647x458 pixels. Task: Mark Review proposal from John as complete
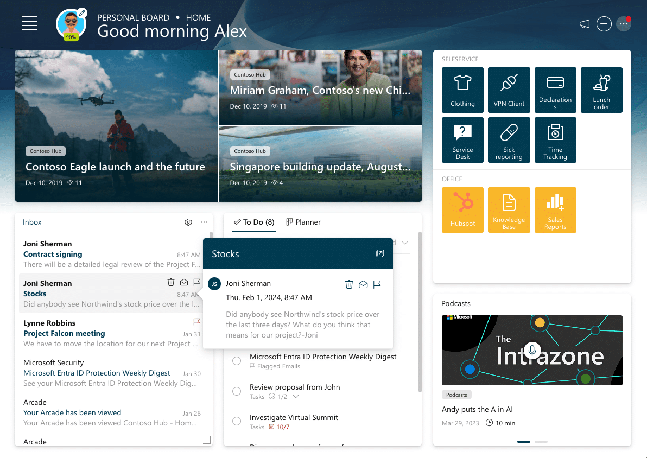[236, 391]
